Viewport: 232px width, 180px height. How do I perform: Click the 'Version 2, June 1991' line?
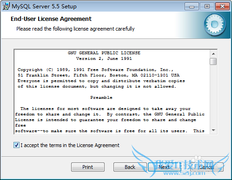[104, 58]
